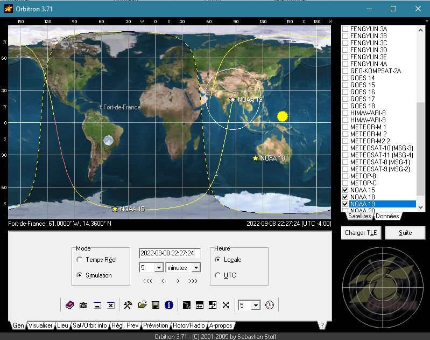Check the FENGYUN 3A checkbox

tap(346, 29)
